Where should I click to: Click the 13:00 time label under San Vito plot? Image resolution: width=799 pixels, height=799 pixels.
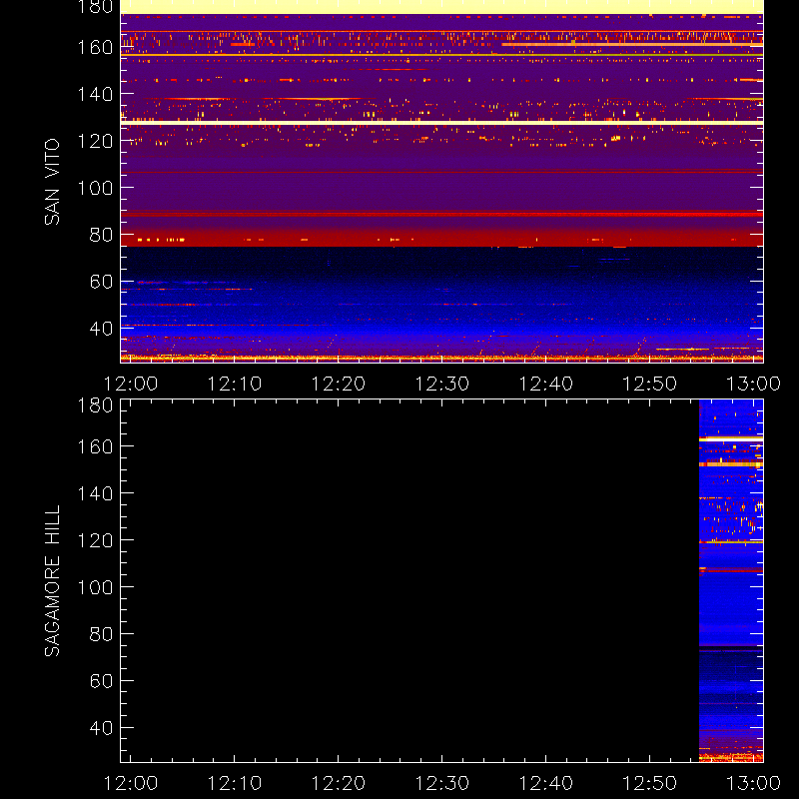pos(753,384)
